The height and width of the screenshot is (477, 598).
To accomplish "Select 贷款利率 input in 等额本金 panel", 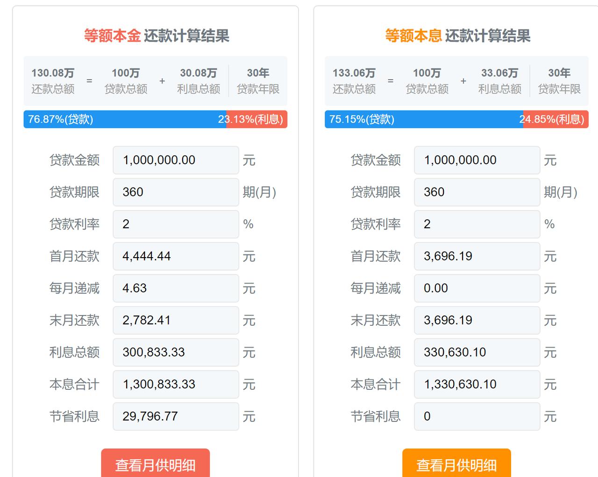I will pos(176,224).
